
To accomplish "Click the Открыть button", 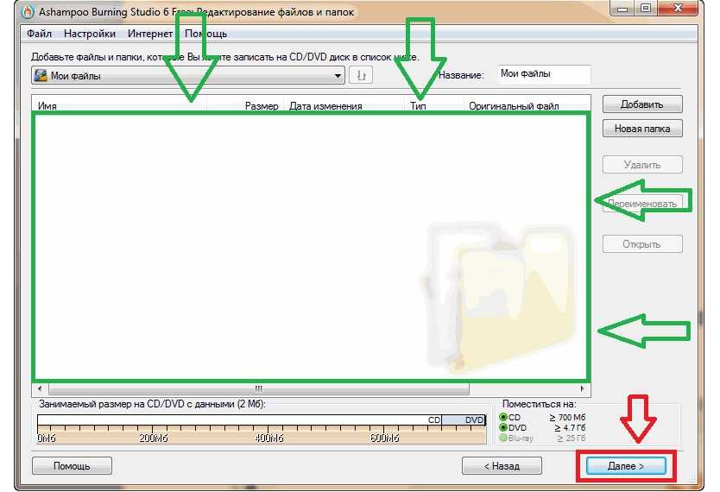I will click(x=642, y=244).
